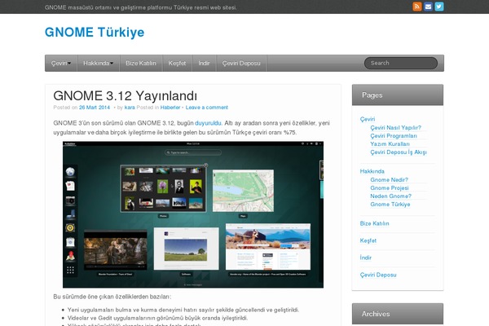Open Gnome Projesi sidebar link

(390, 187)
